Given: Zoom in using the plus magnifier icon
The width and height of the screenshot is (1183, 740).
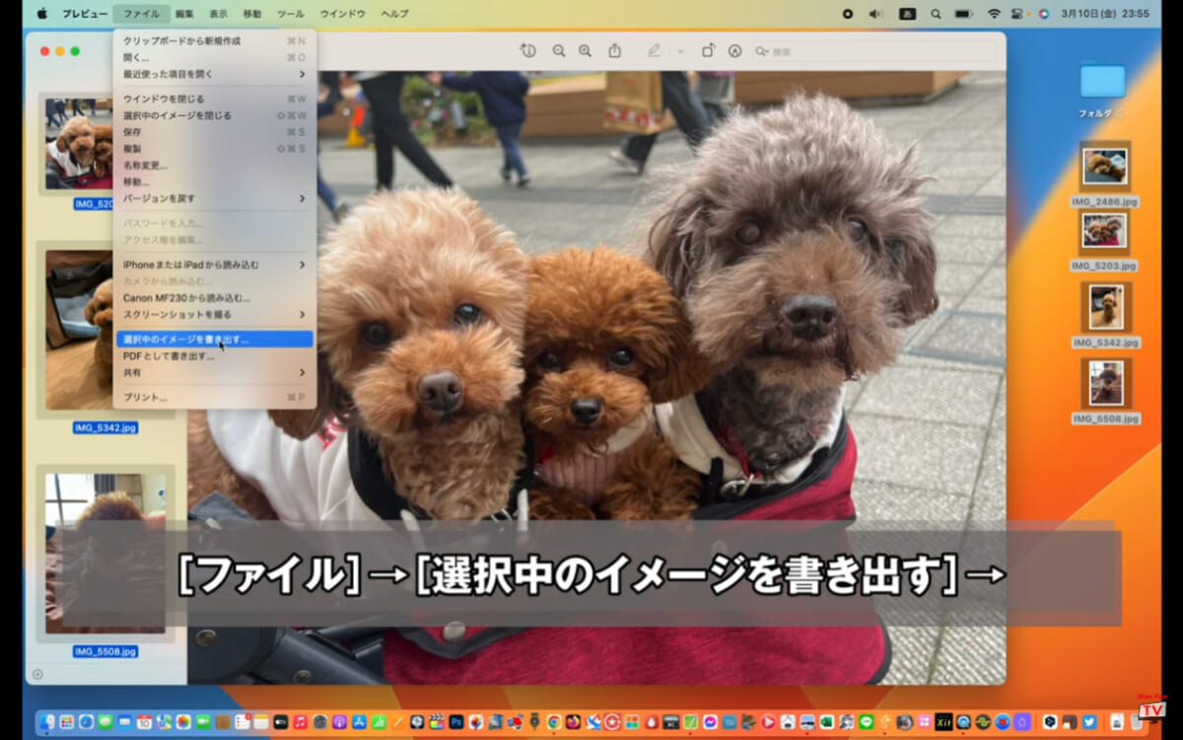Looking at the screenshot, I should point(586,50).
